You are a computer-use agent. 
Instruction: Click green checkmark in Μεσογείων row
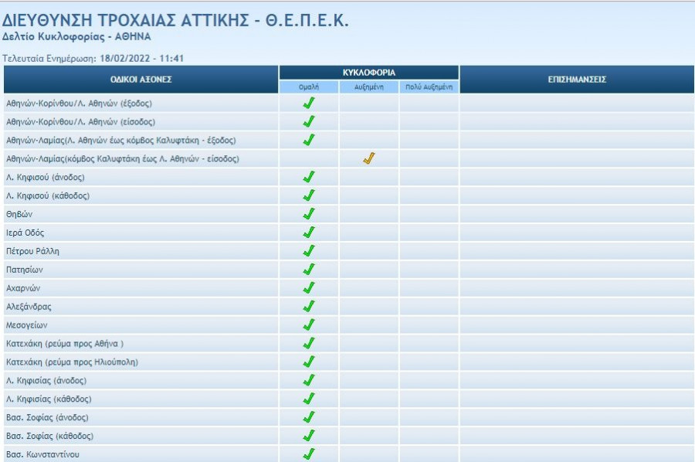click(309, 325)
